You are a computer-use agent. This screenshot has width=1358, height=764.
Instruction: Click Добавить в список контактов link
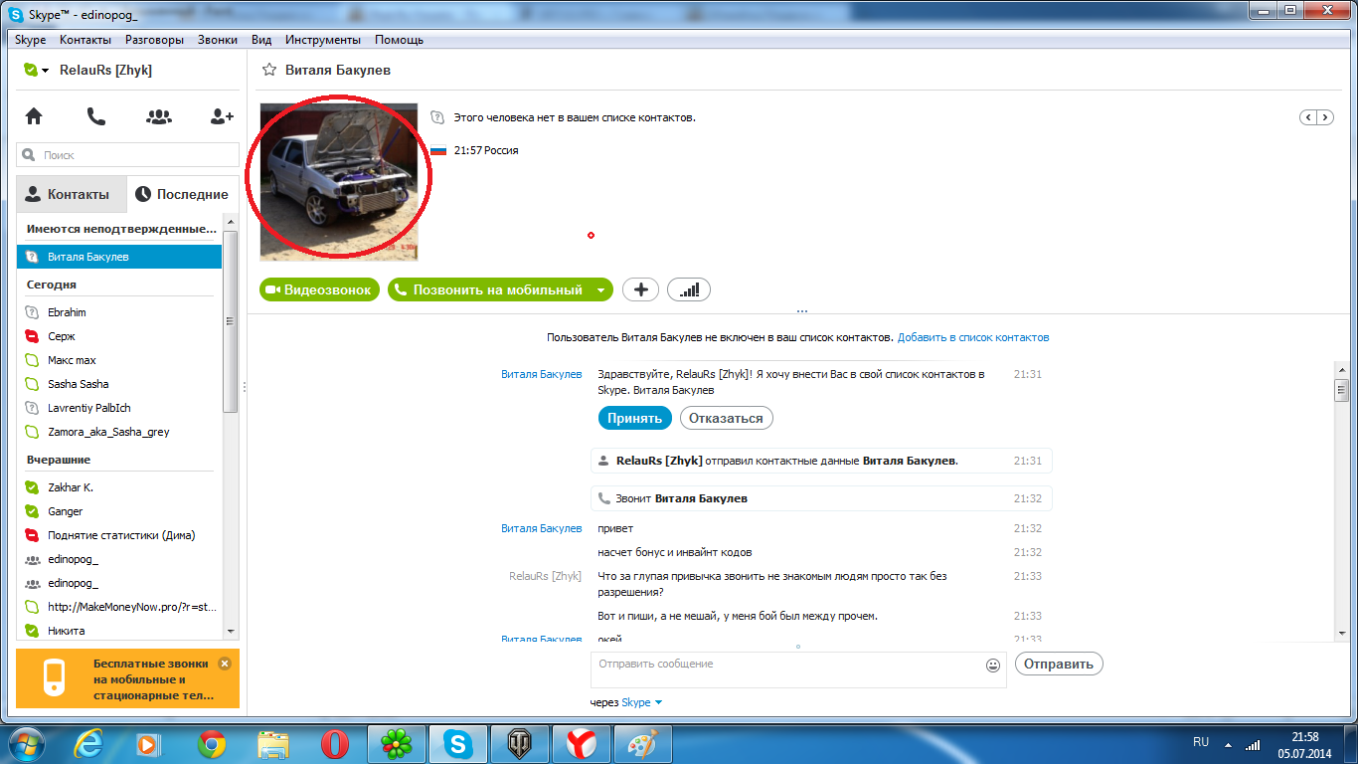(973, 337)
